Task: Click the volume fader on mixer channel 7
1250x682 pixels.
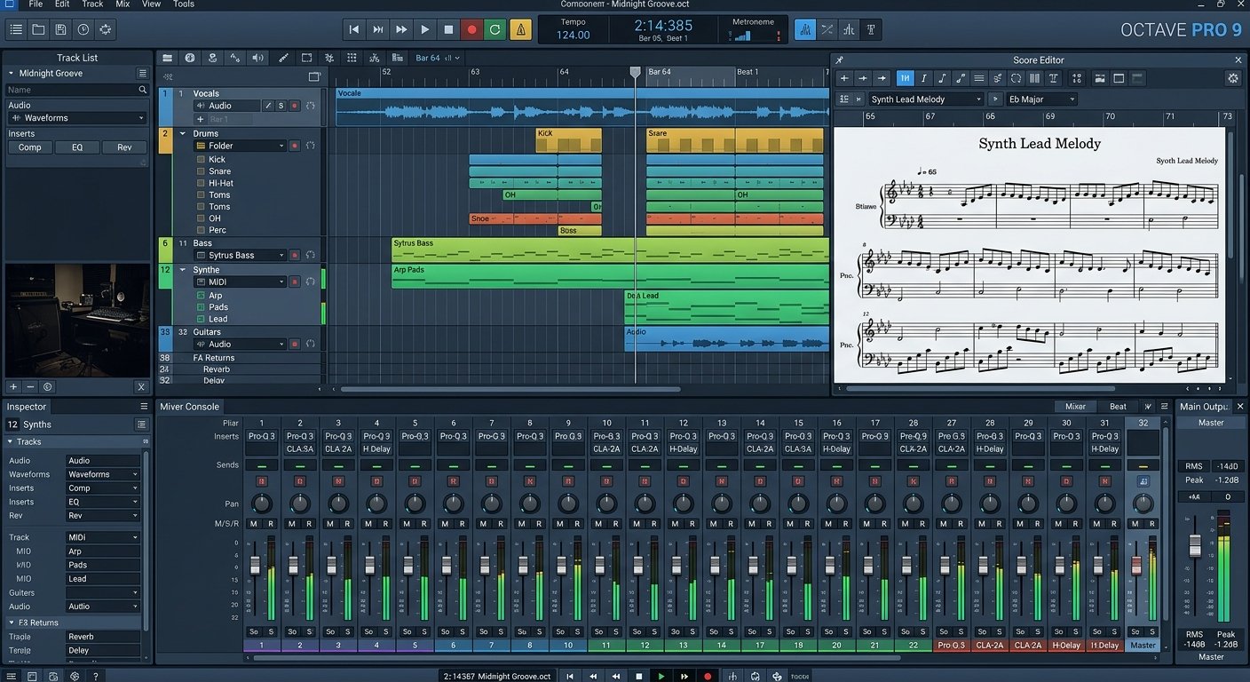Action: click(485, 566)
